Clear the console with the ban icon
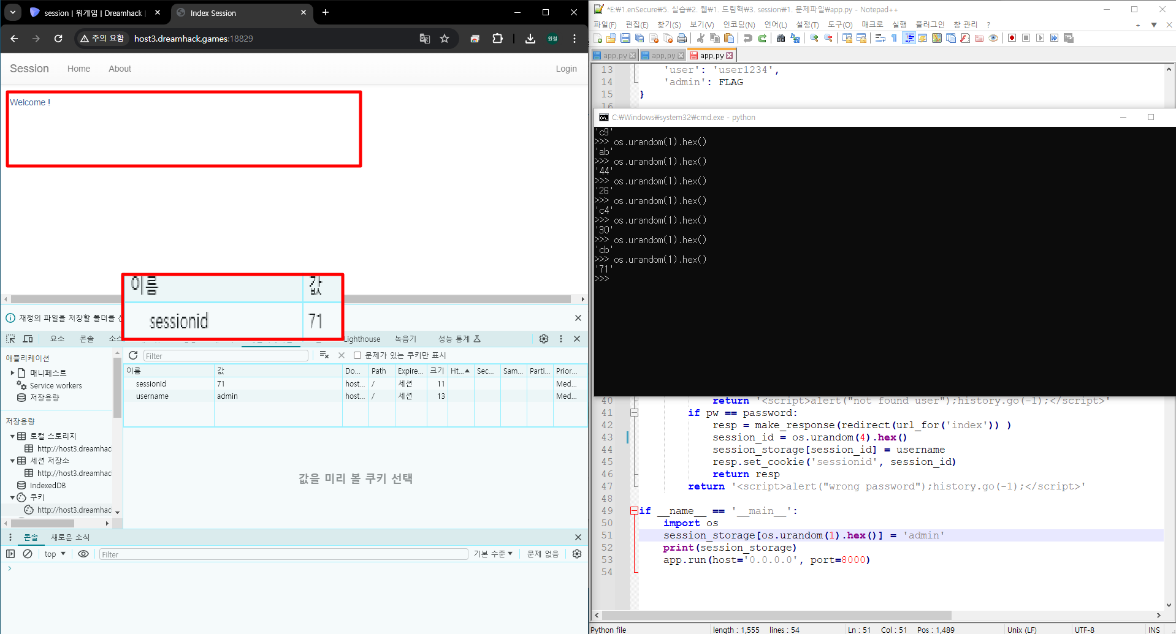Viewport: 1176px width, 634px height. click(x=28, y=554)
